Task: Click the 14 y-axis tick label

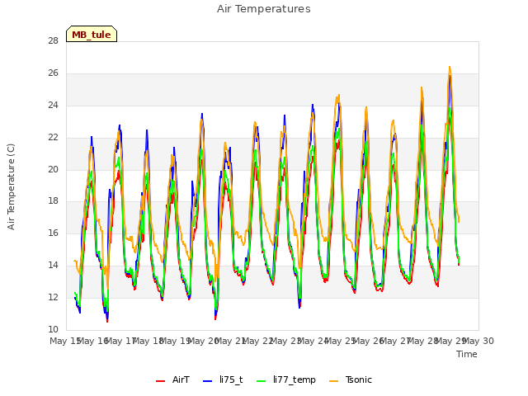Action: point(53,266)
